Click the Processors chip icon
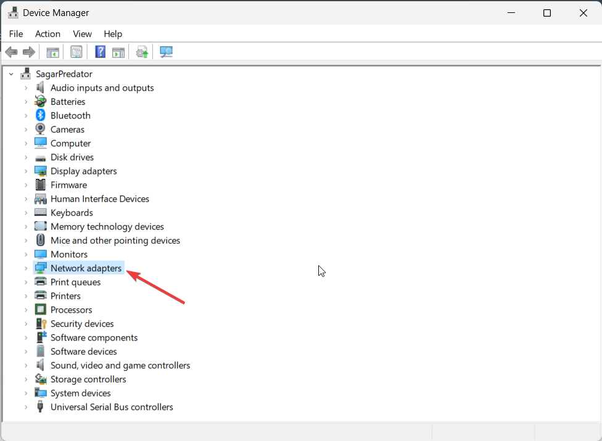 (x=40, y=310)
